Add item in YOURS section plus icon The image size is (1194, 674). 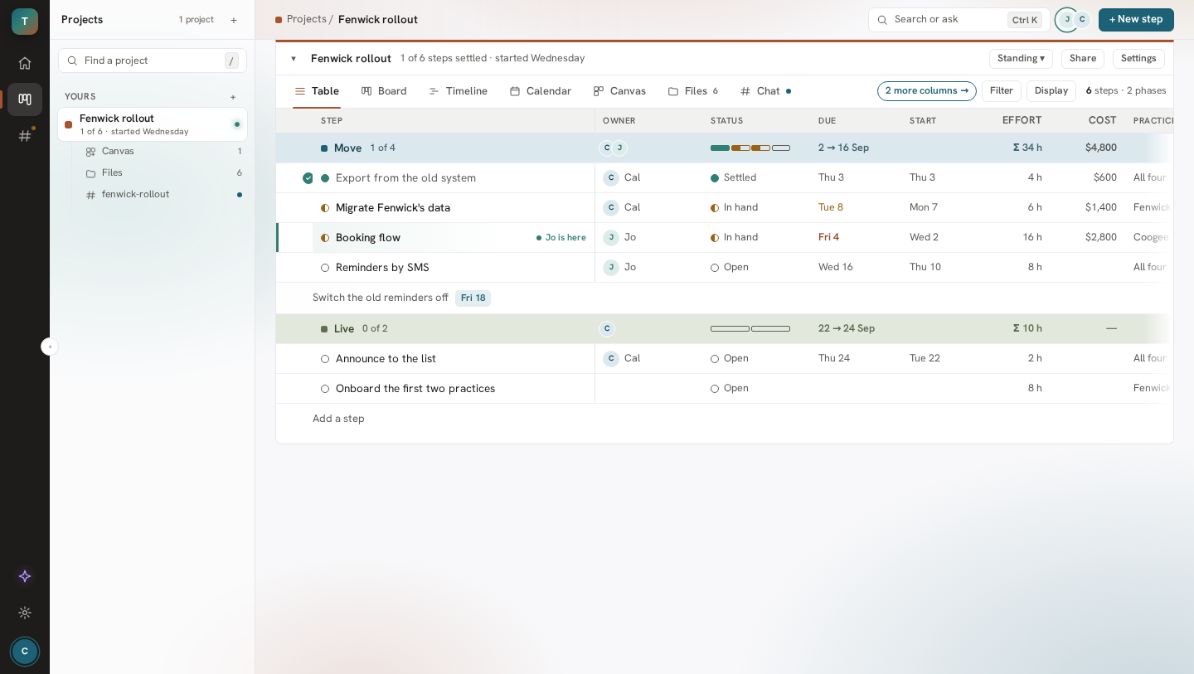[x=233, y=97]
